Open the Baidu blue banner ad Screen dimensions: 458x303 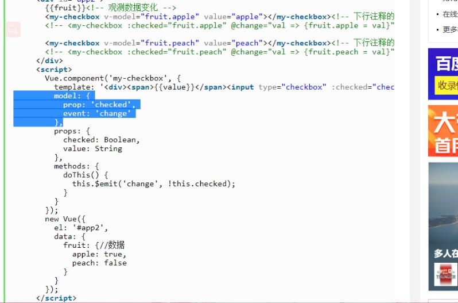click(x=443, y=74)
